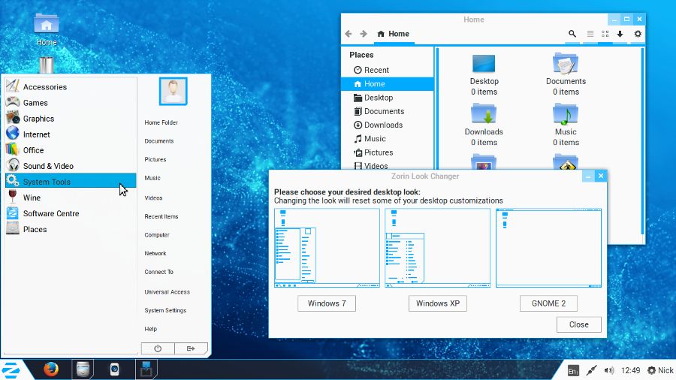Open Network from the start menu

click(155, 253)
